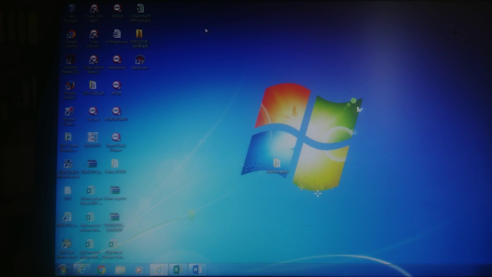Open Windows Media Player from the taskbar
Screen dimensions: 492x277
pos(139,270)
